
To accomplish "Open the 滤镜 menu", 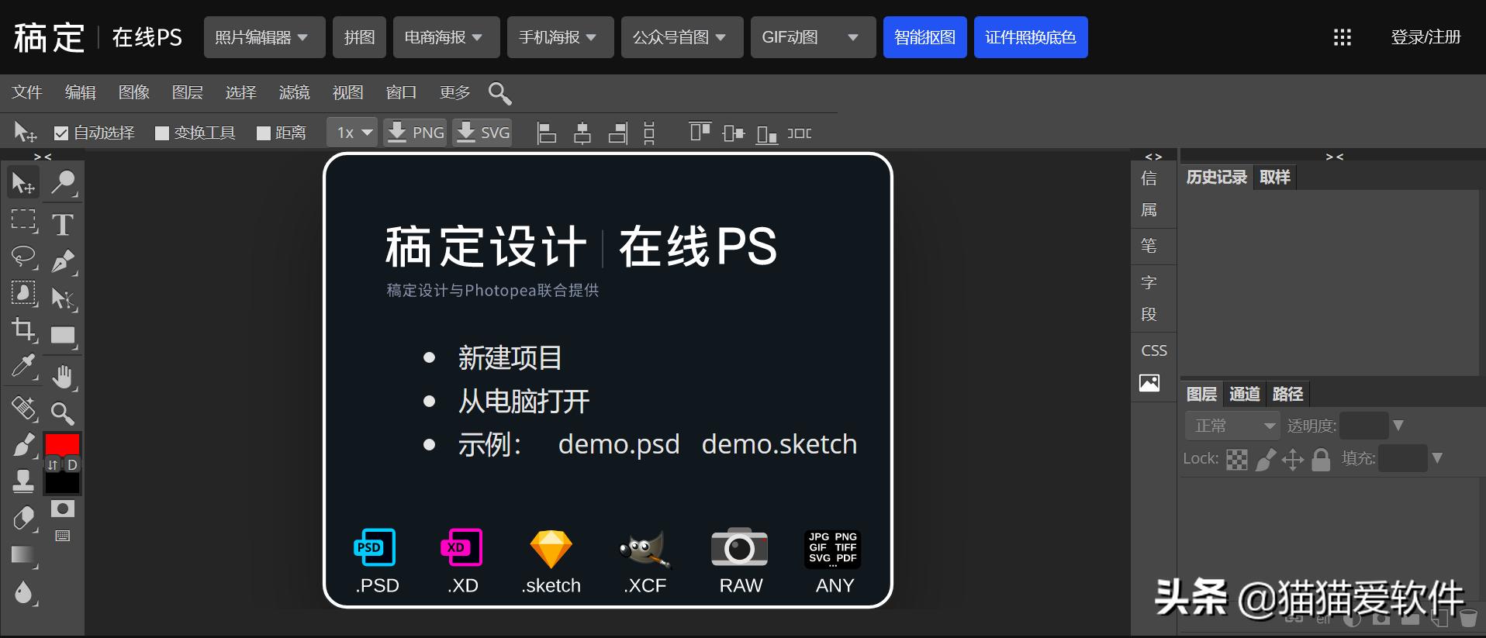I will 295,92.
